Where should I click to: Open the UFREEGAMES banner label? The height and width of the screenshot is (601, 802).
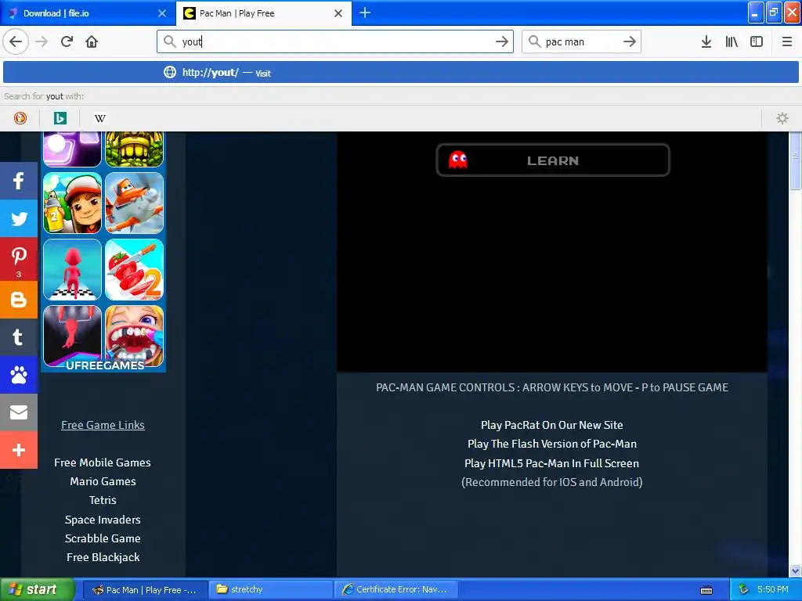(105, 365)
